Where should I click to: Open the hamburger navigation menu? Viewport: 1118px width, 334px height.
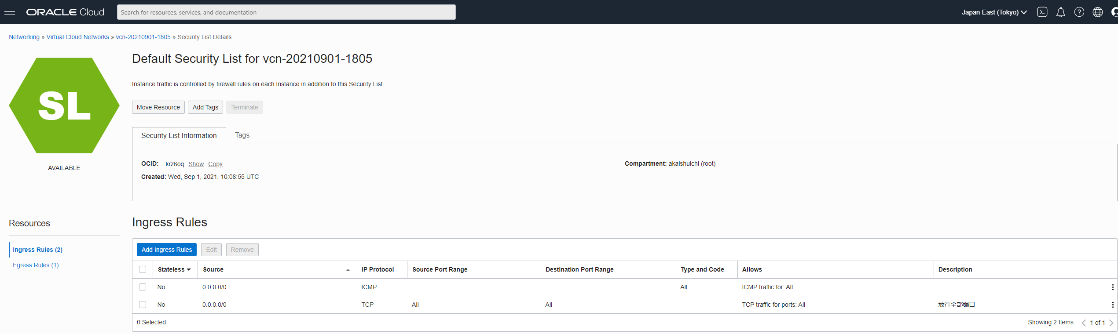point(10,12)
